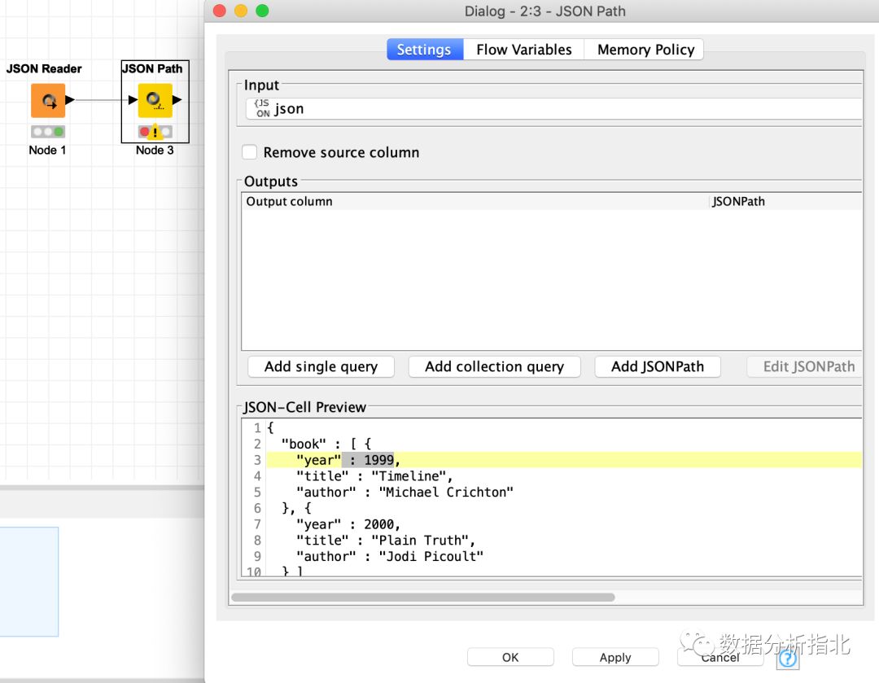This screenshot has width=879, height=683.
Task: Open the help question mark icon
Action: click(788, 659)
